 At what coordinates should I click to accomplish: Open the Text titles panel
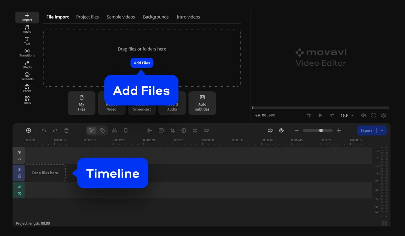(x=27, y=41)
